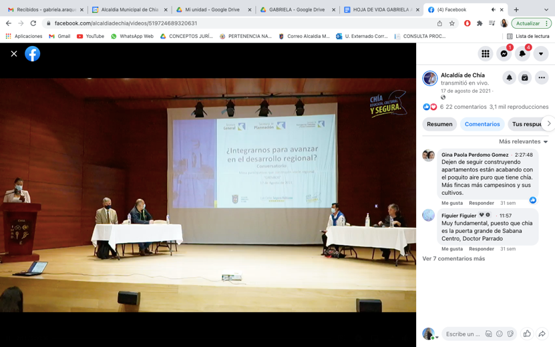The height and width of the screenshot is (347, 555).
Task: View who reacted via like and heart icons
Action: (x=430, y=107)
